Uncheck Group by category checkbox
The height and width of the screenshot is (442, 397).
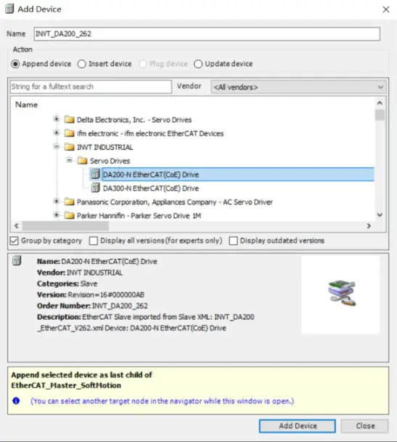[x=14, y=241]
